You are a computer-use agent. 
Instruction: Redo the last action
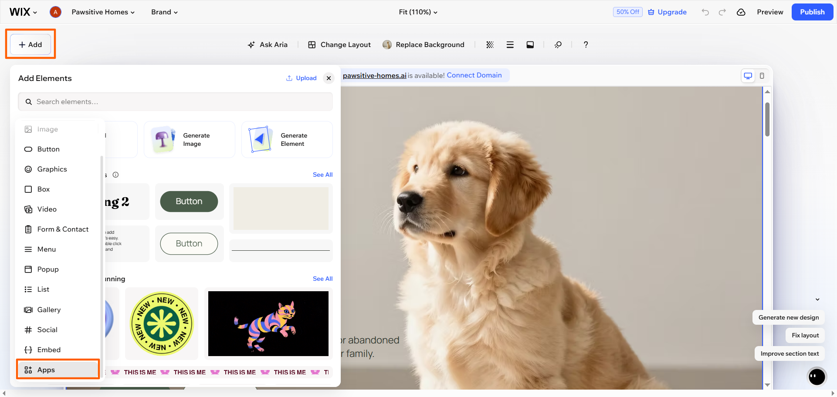point(722,12)
